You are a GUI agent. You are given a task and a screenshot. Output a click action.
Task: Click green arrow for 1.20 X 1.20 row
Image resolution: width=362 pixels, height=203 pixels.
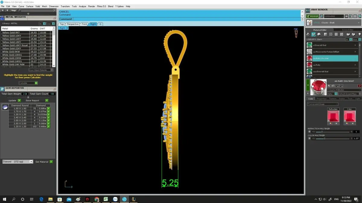(x=49, y=127)
